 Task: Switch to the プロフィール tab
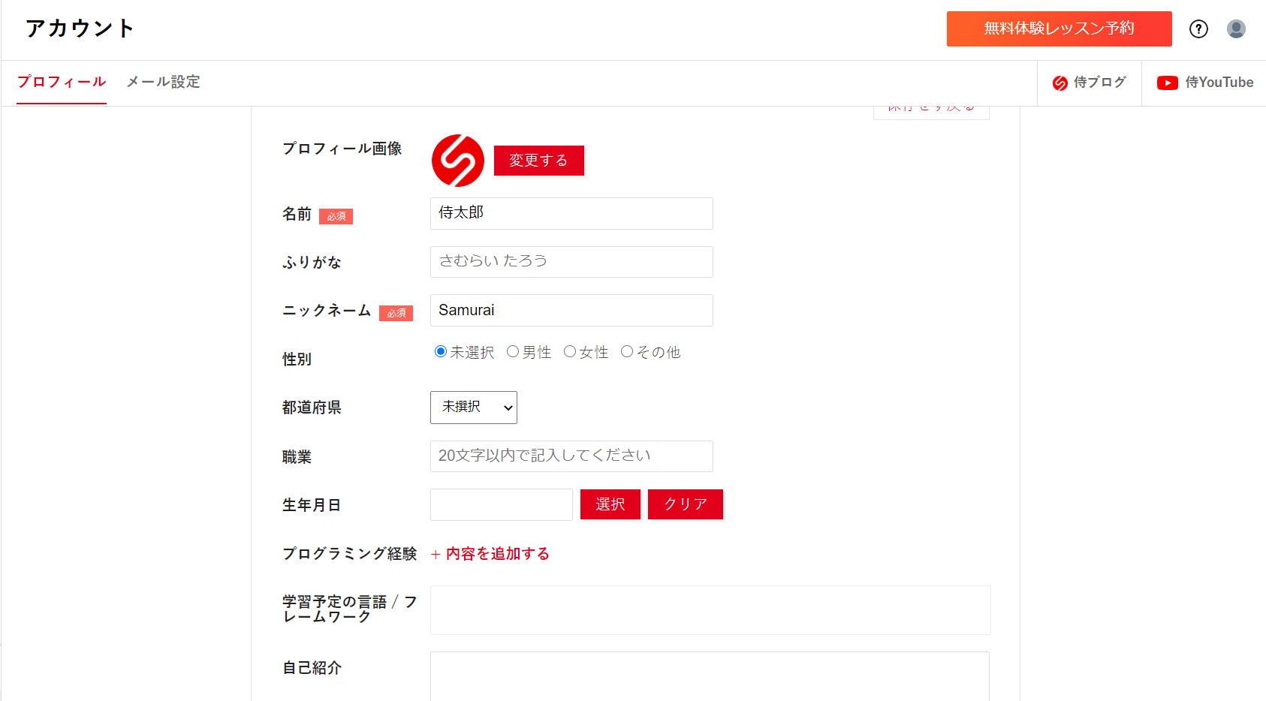(x=62, y=82)
